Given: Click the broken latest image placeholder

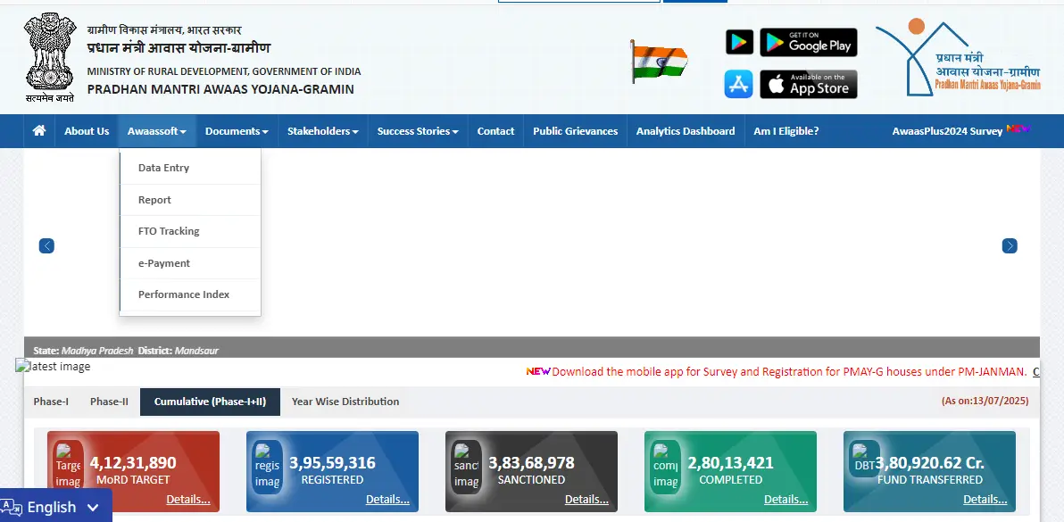Looking at the screenshot, I should click(x=53, y=367).
